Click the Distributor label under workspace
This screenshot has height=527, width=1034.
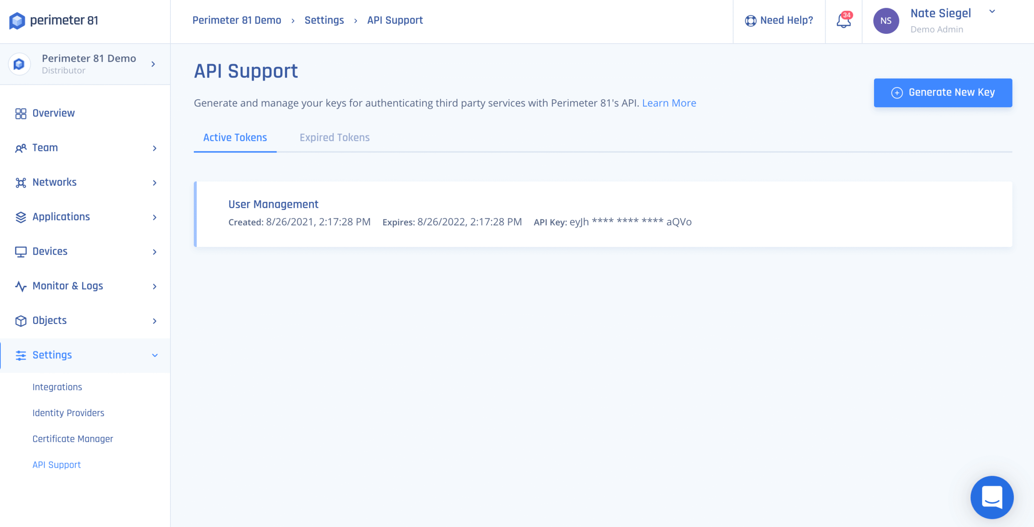click(63, 71)
